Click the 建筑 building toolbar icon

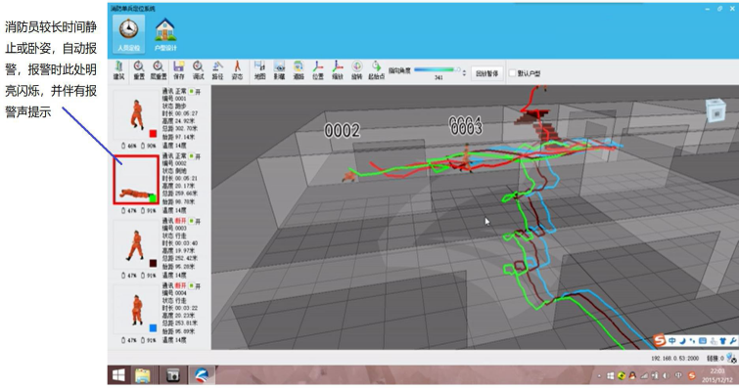(119, 69)
